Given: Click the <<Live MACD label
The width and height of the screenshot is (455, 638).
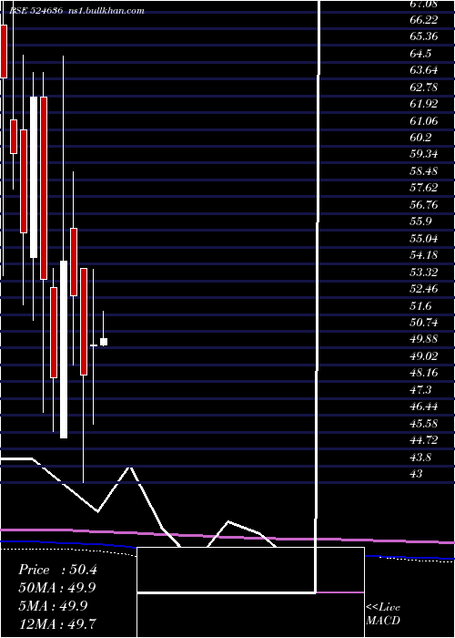Looking at the screenshot, I should point(383,614).
